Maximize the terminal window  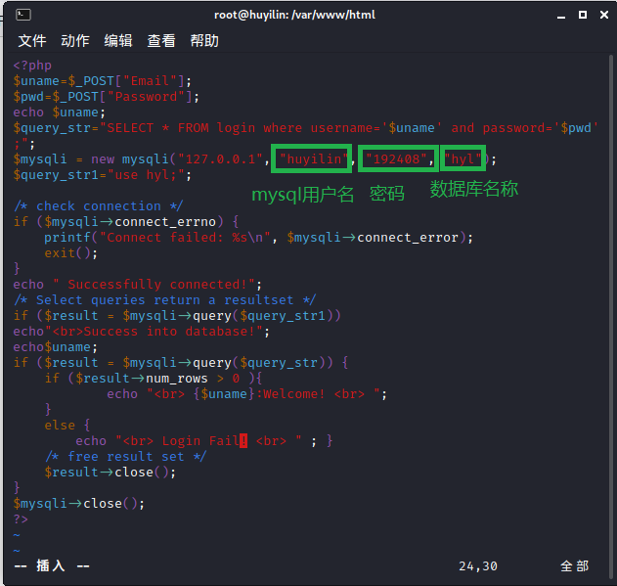click(583, 15)
